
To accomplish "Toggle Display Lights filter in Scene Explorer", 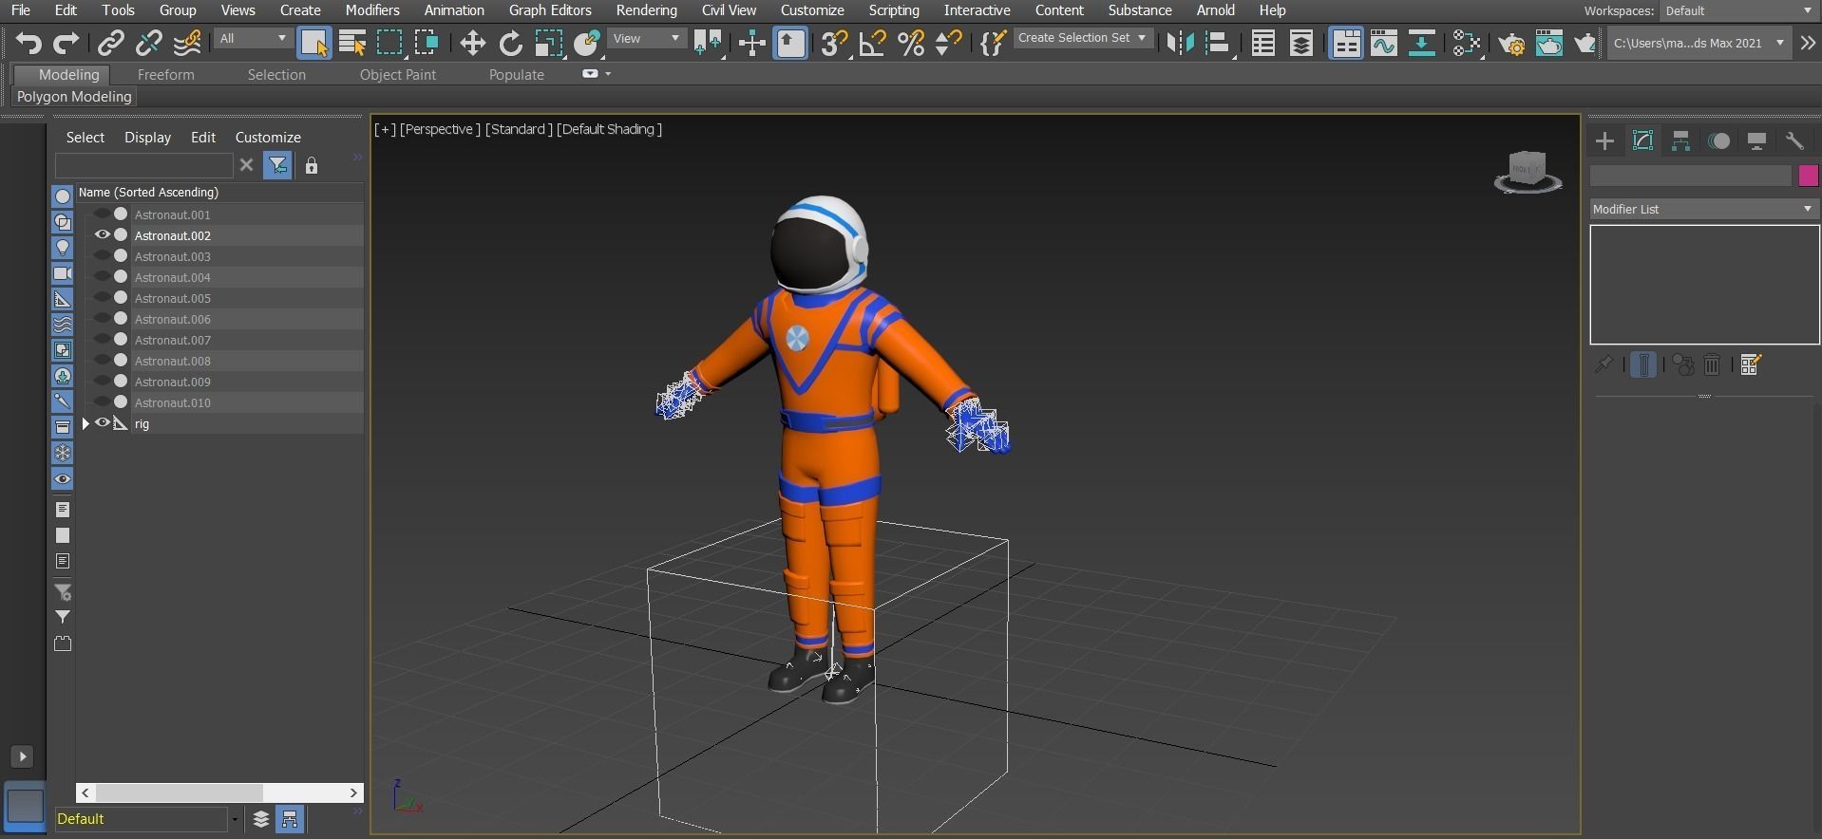I will click(63, 247).
